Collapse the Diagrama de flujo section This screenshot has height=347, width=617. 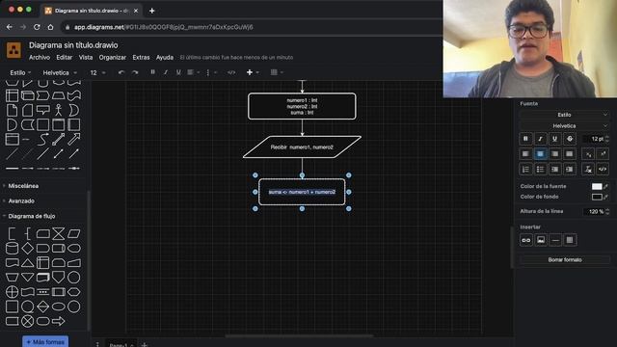pos(32,216)
